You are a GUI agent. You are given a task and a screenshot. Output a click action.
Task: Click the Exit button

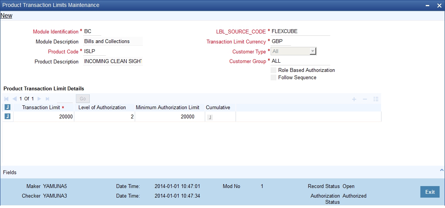tap(430, 192)
